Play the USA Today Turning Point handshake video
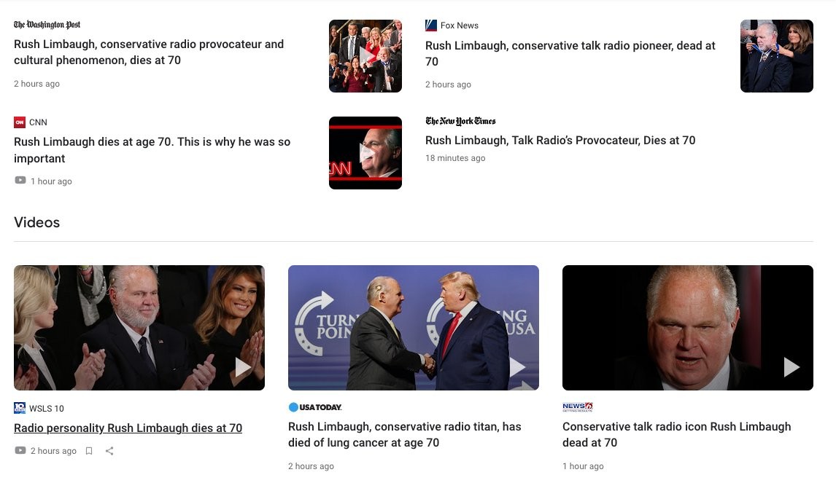The image size is (836, 491). click(x=413, y=328)
